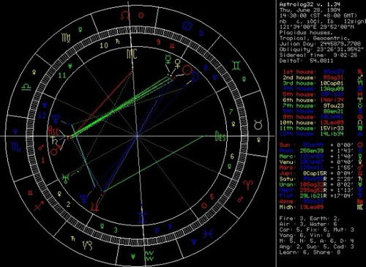Click the time '14:30:00 (ST +8:00 GMT)'
The width and height of the screenshot is (366, 267).
click(x=318, y=15)
